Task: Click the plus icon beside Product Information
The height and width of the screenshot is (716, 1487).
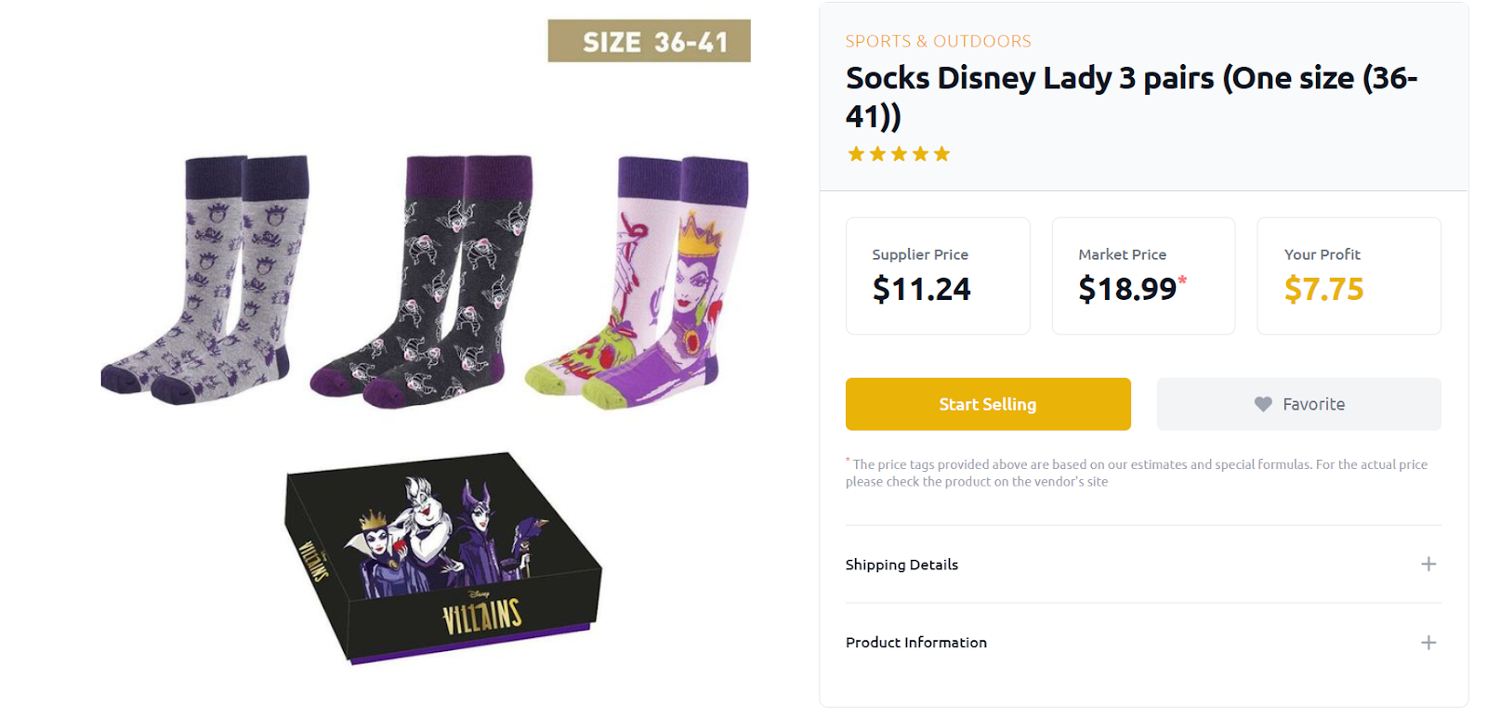Action: (1428, 643)
